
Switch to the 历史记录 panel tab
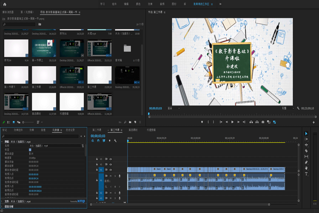(69, 130)
